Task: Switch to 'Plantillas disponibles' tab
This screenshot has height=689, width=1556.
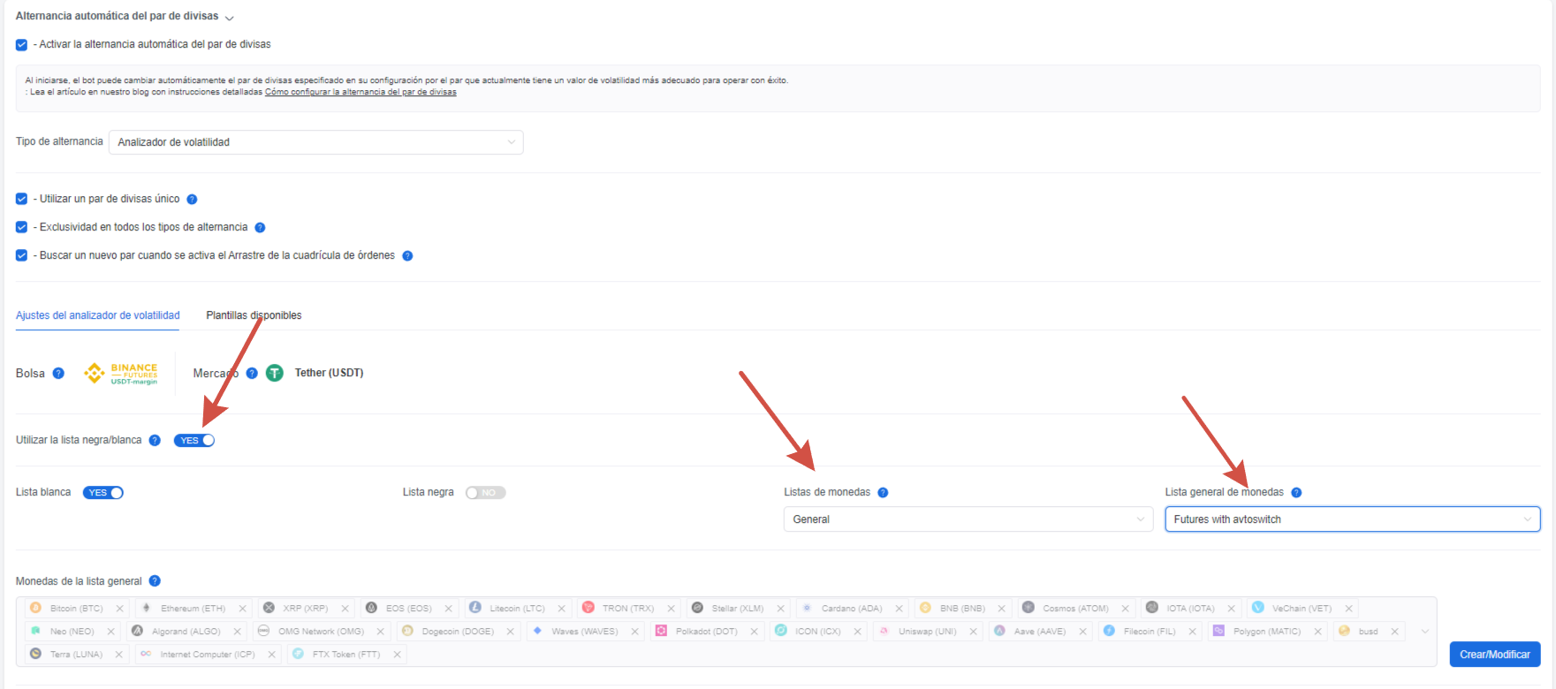Action: coord(254,315)
